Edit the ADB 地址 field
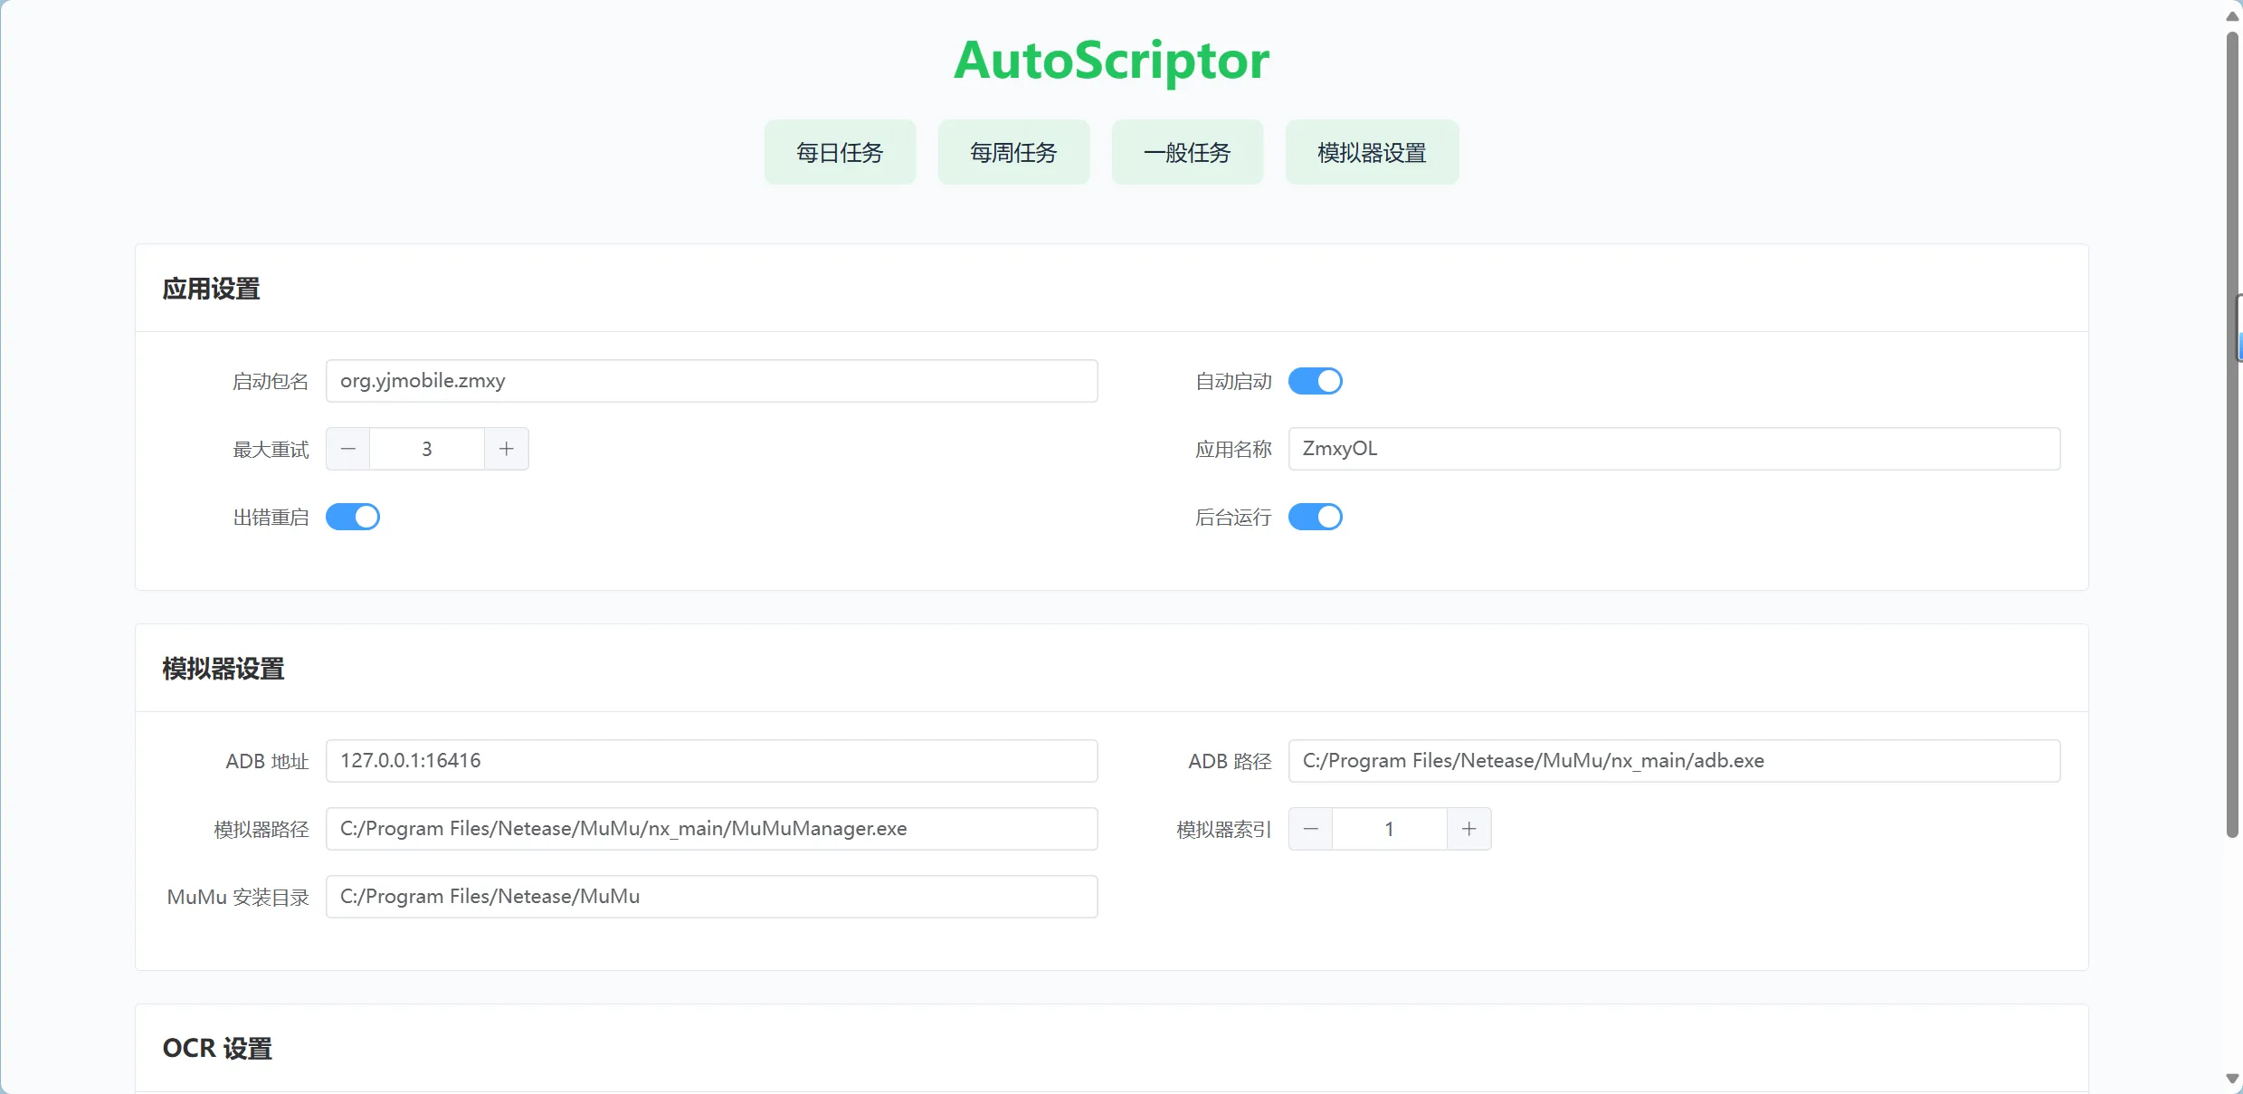 coord(711,761)
